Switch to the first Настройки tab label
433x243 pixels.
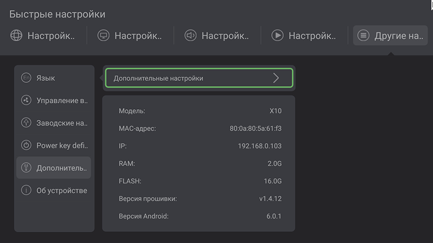pyautogui.click(x=51, y=36)
